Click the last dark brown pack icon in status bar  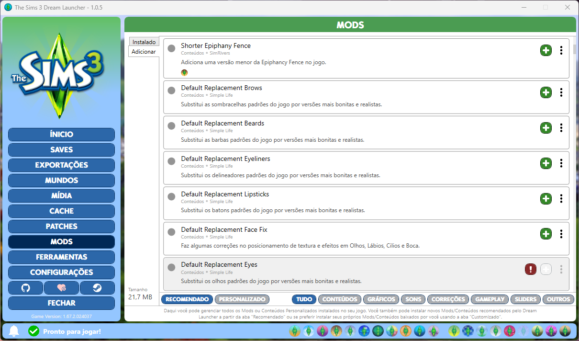[565, 331]
